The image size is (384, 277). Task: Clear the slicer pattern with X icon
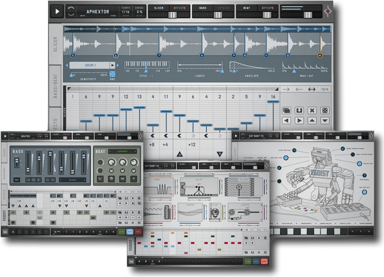tap(312, 110)
